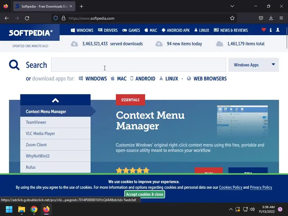Focus the Softpedia search input field

tap(138, 65)
